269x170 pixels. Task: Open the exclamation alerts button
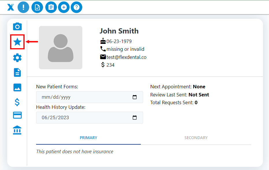pos(23,7)
